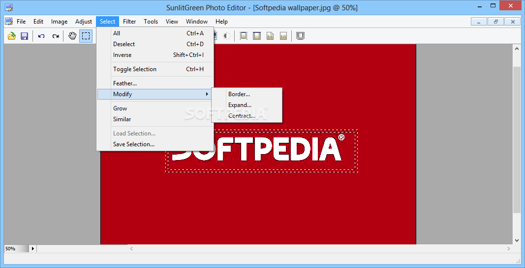Click horizontal scrollbar left arrow
Screen dimensions: 525x268
pos(131,249)
